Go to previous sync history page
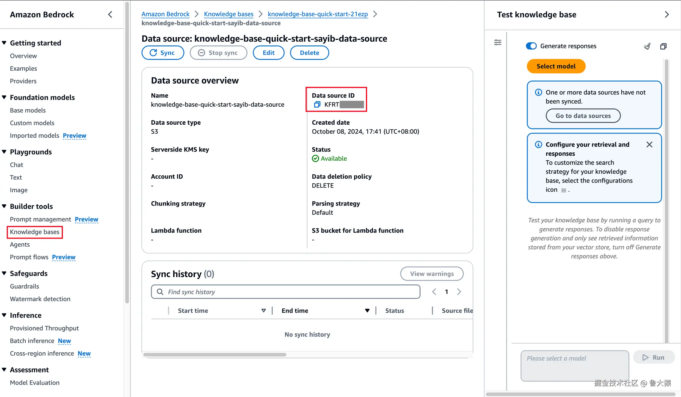The image size is (681, 397). tap(434, 292)
